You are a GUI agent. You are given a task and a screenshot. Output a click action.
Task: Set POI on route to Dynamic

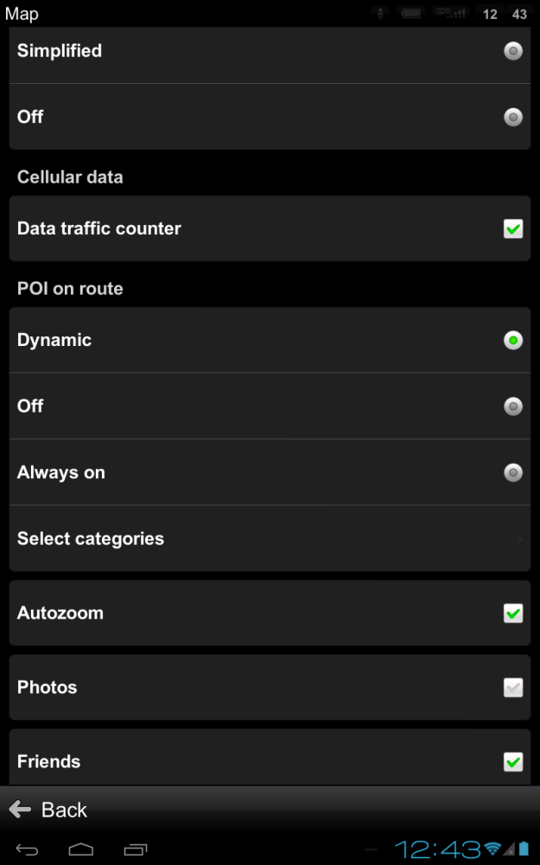click(x=270, y=340)
